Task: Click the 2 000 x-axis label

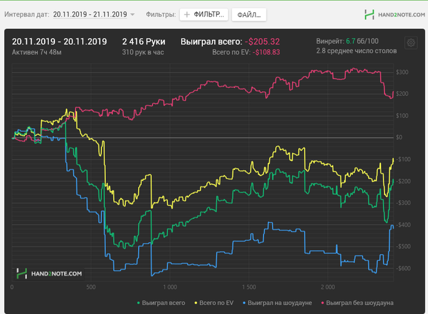Action: pos(328,287)
